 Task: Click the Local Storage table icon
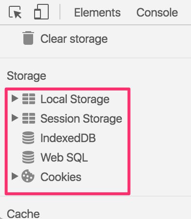click(x=29, y=99)
